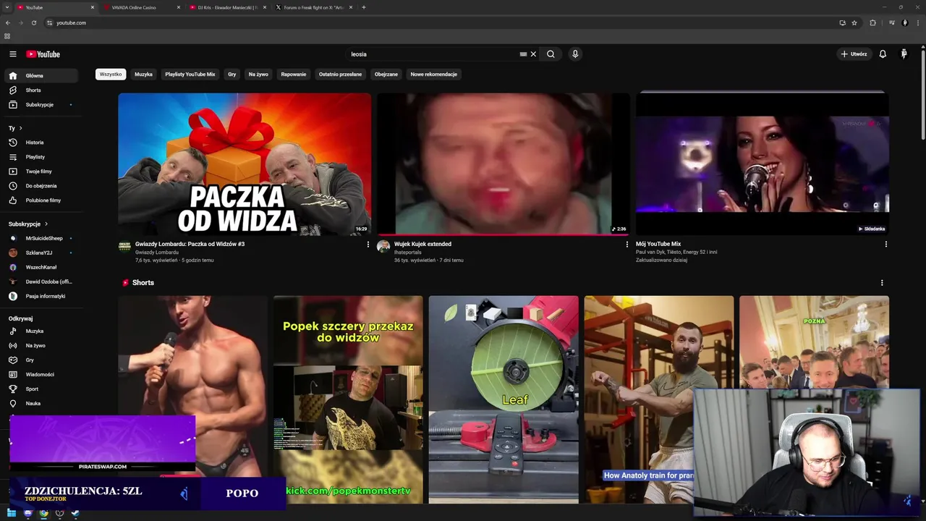Image resolution: width=926 pixels, height=521 pixels.
Task: Select the Gry filter chip
Action: pos(232,75)
